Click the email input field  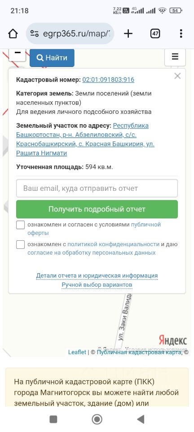click(x=97, y=189)
